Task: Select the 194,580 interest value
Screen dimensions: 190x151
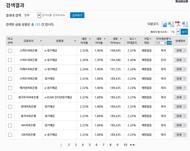Action: [x=115, y=60]
